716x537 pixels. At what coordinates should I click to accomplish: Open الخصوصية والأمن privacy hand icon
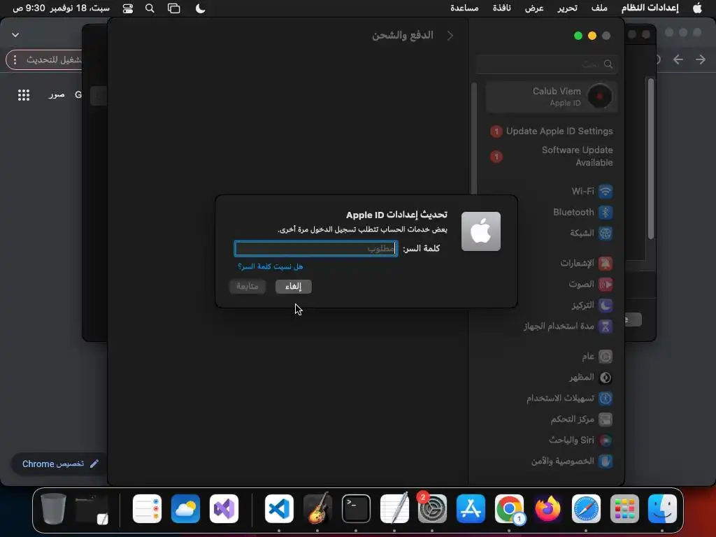[606, 461]
